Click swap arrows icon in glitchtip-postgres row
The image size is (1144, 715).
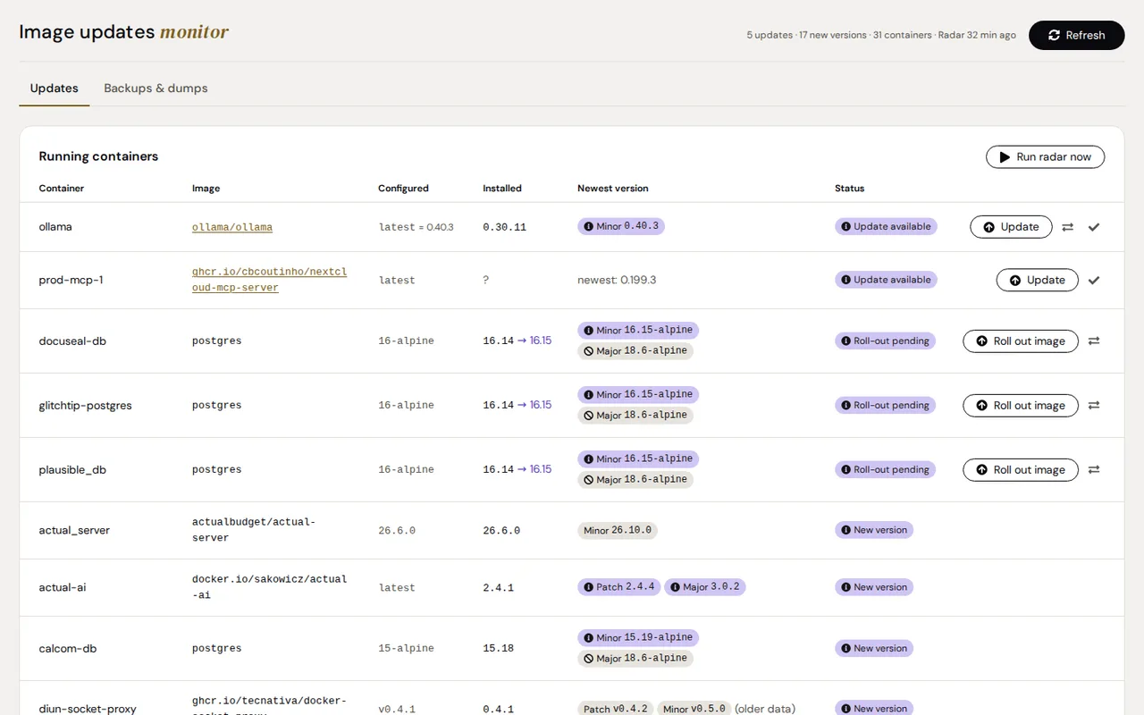1094,405
